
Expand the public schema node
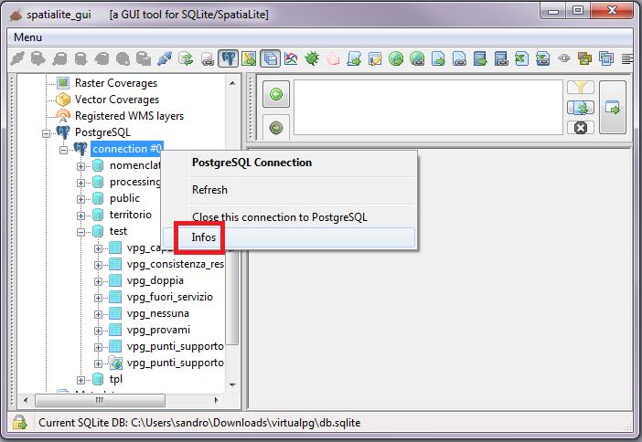coord(80,199)
